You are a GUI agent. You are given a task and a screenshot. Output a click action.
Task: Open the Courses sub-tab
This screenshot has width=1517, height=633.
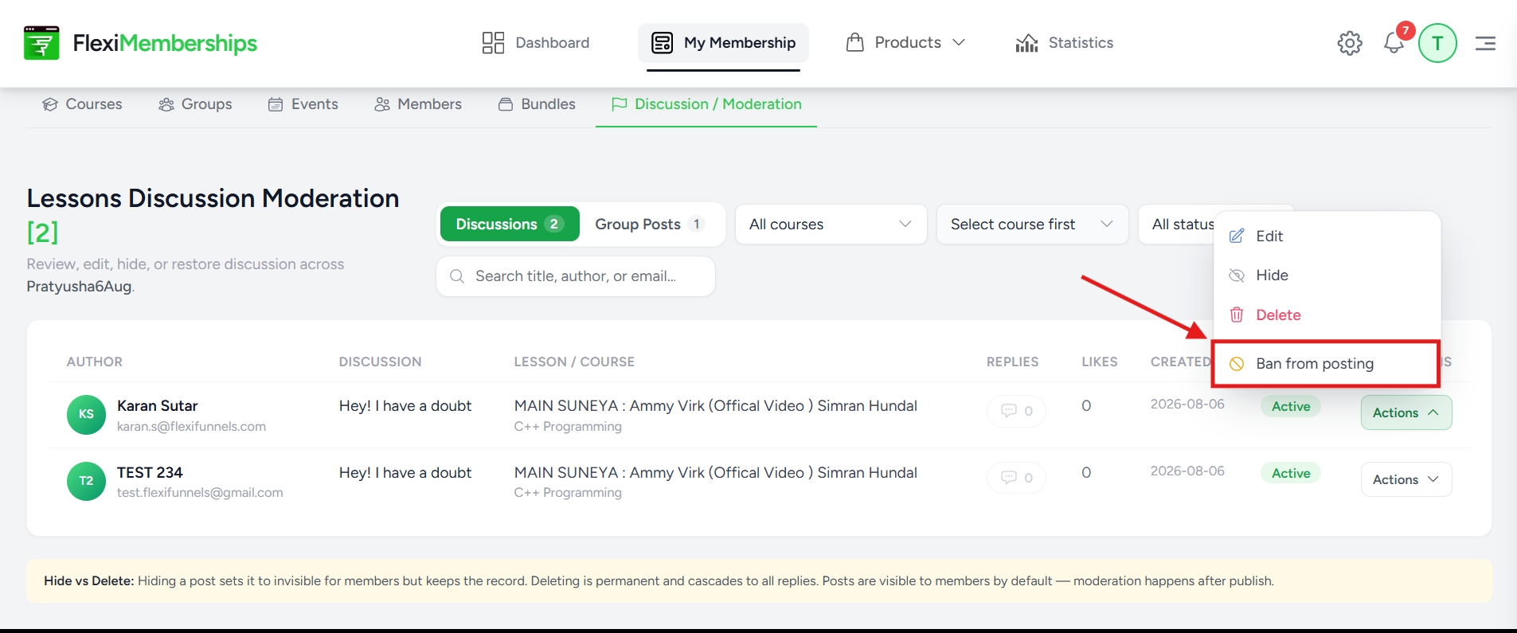[x=82, y=104]
